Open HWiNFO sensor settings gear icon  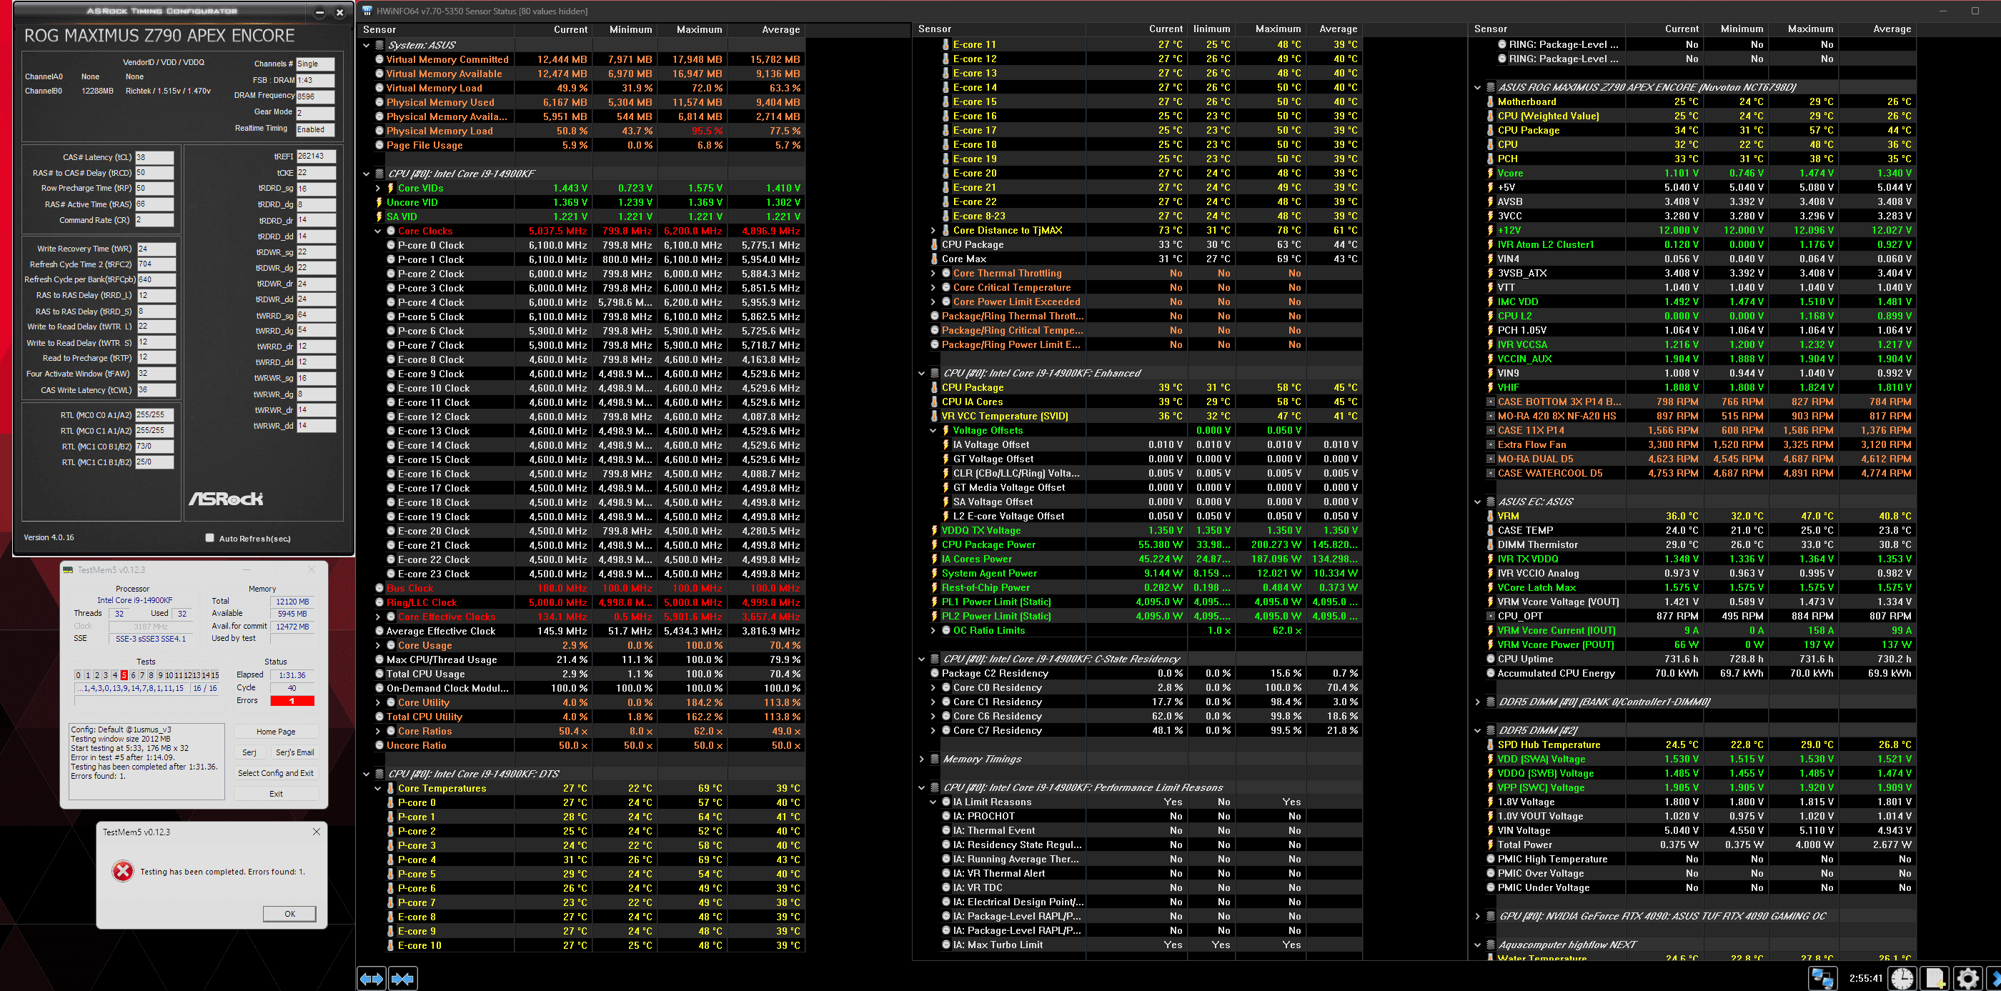[1967, 979]
